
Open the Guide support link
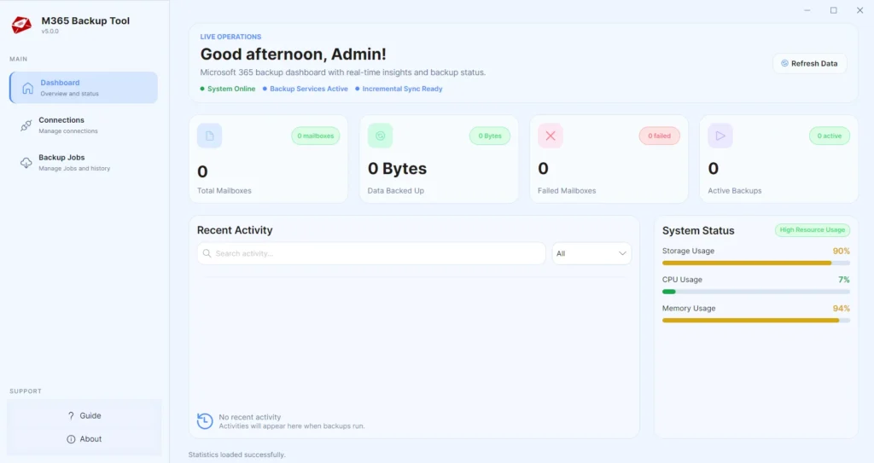point(84,415)
